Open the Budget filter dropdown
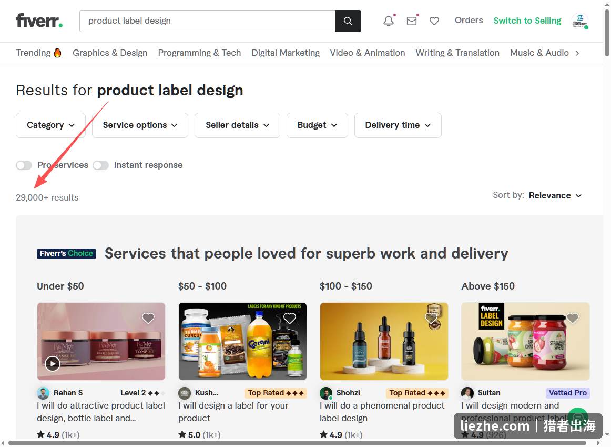Viewport: 611px width, 447px height. pos(317,125)
